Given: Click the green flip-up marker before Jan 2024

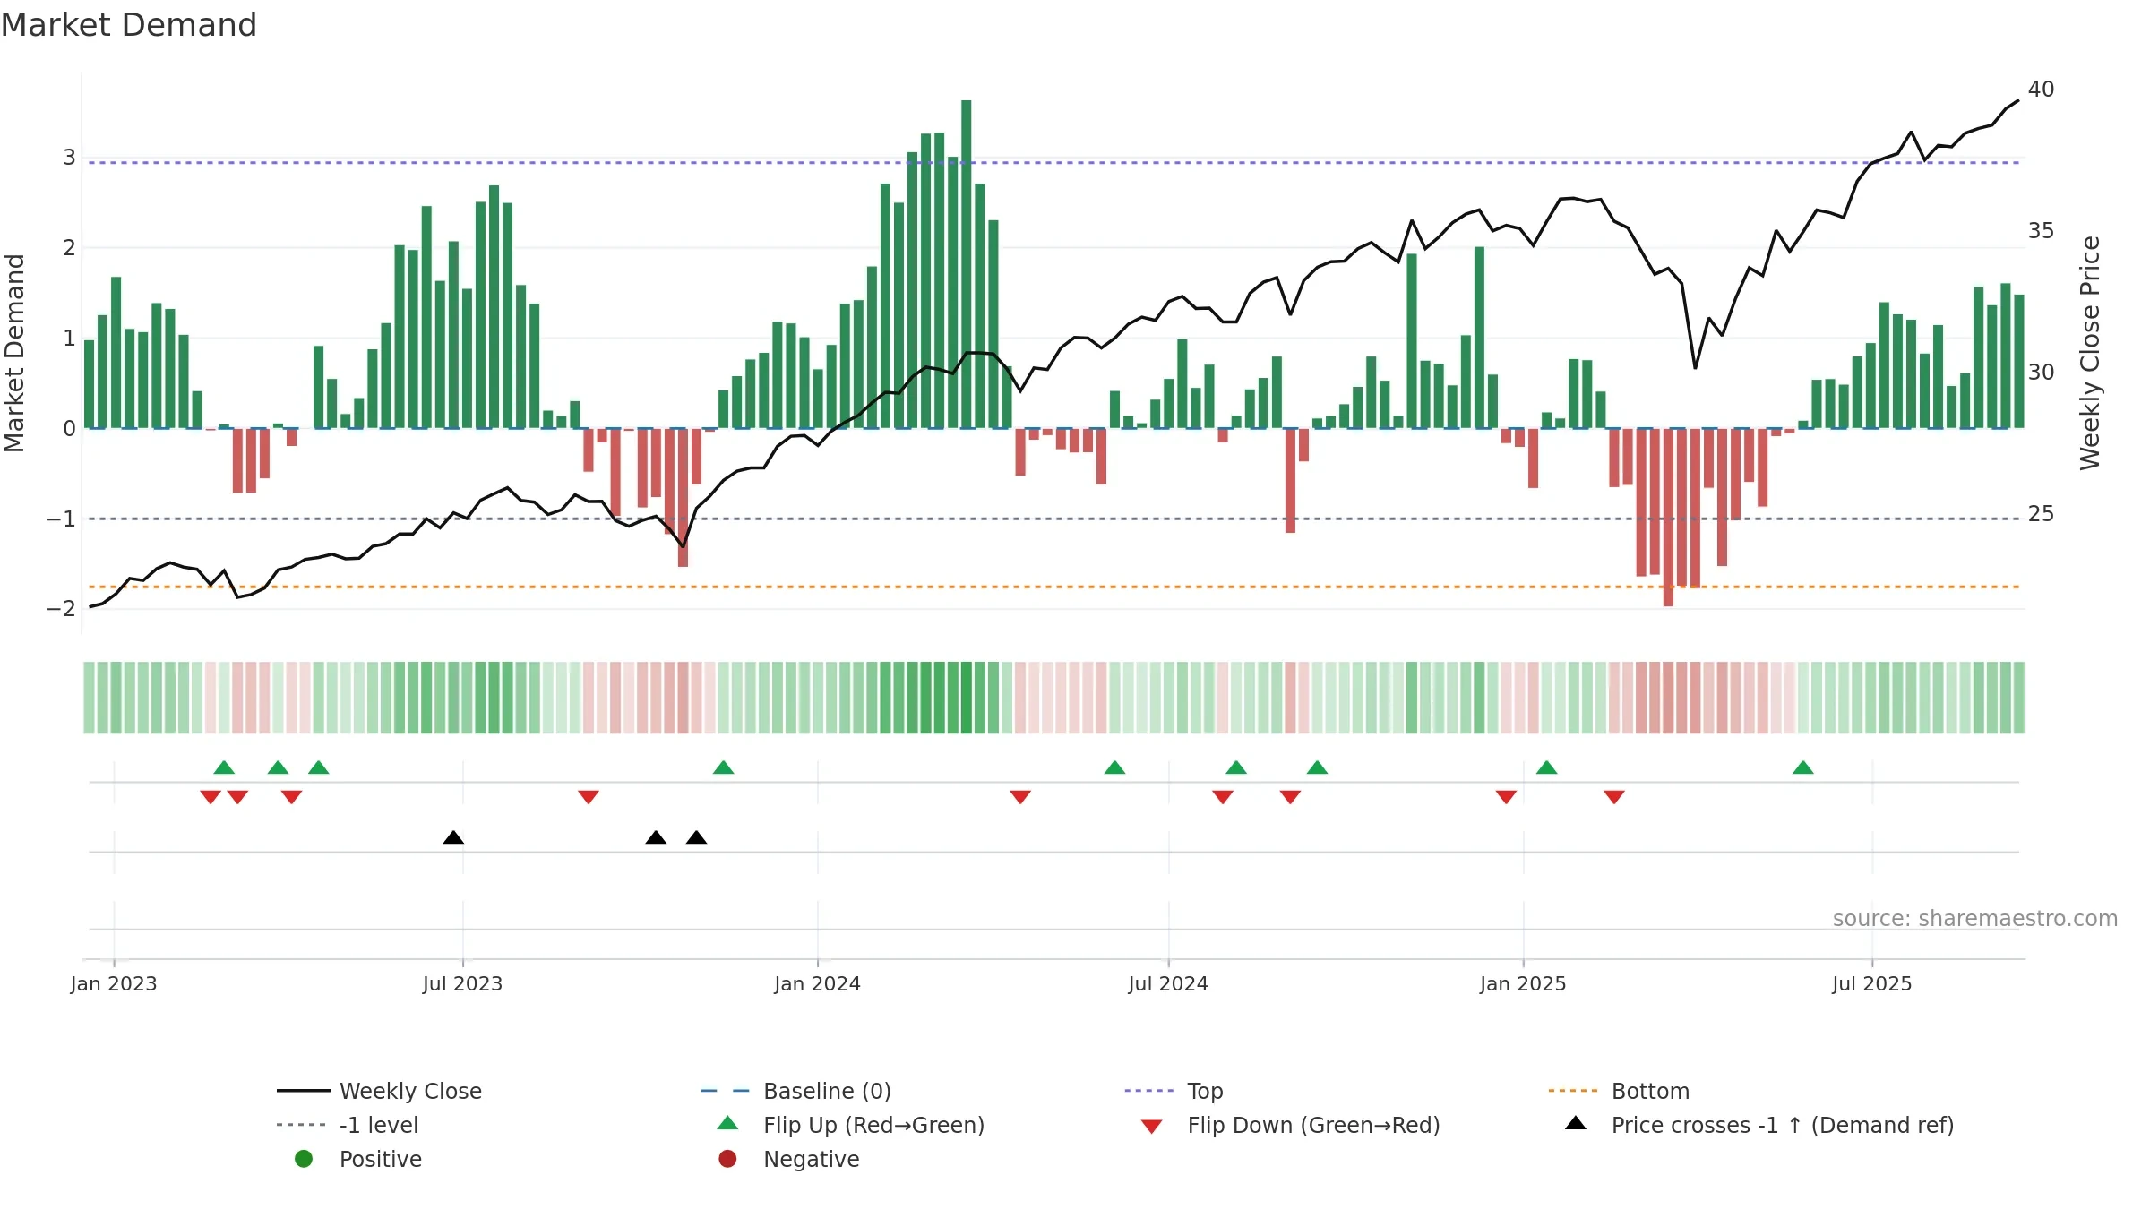Looking at the screenshot, I should tap(724, 767).
